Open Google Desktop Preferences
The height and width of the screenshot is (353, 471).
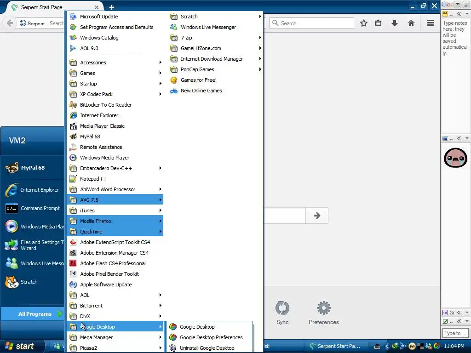point(210,337)
